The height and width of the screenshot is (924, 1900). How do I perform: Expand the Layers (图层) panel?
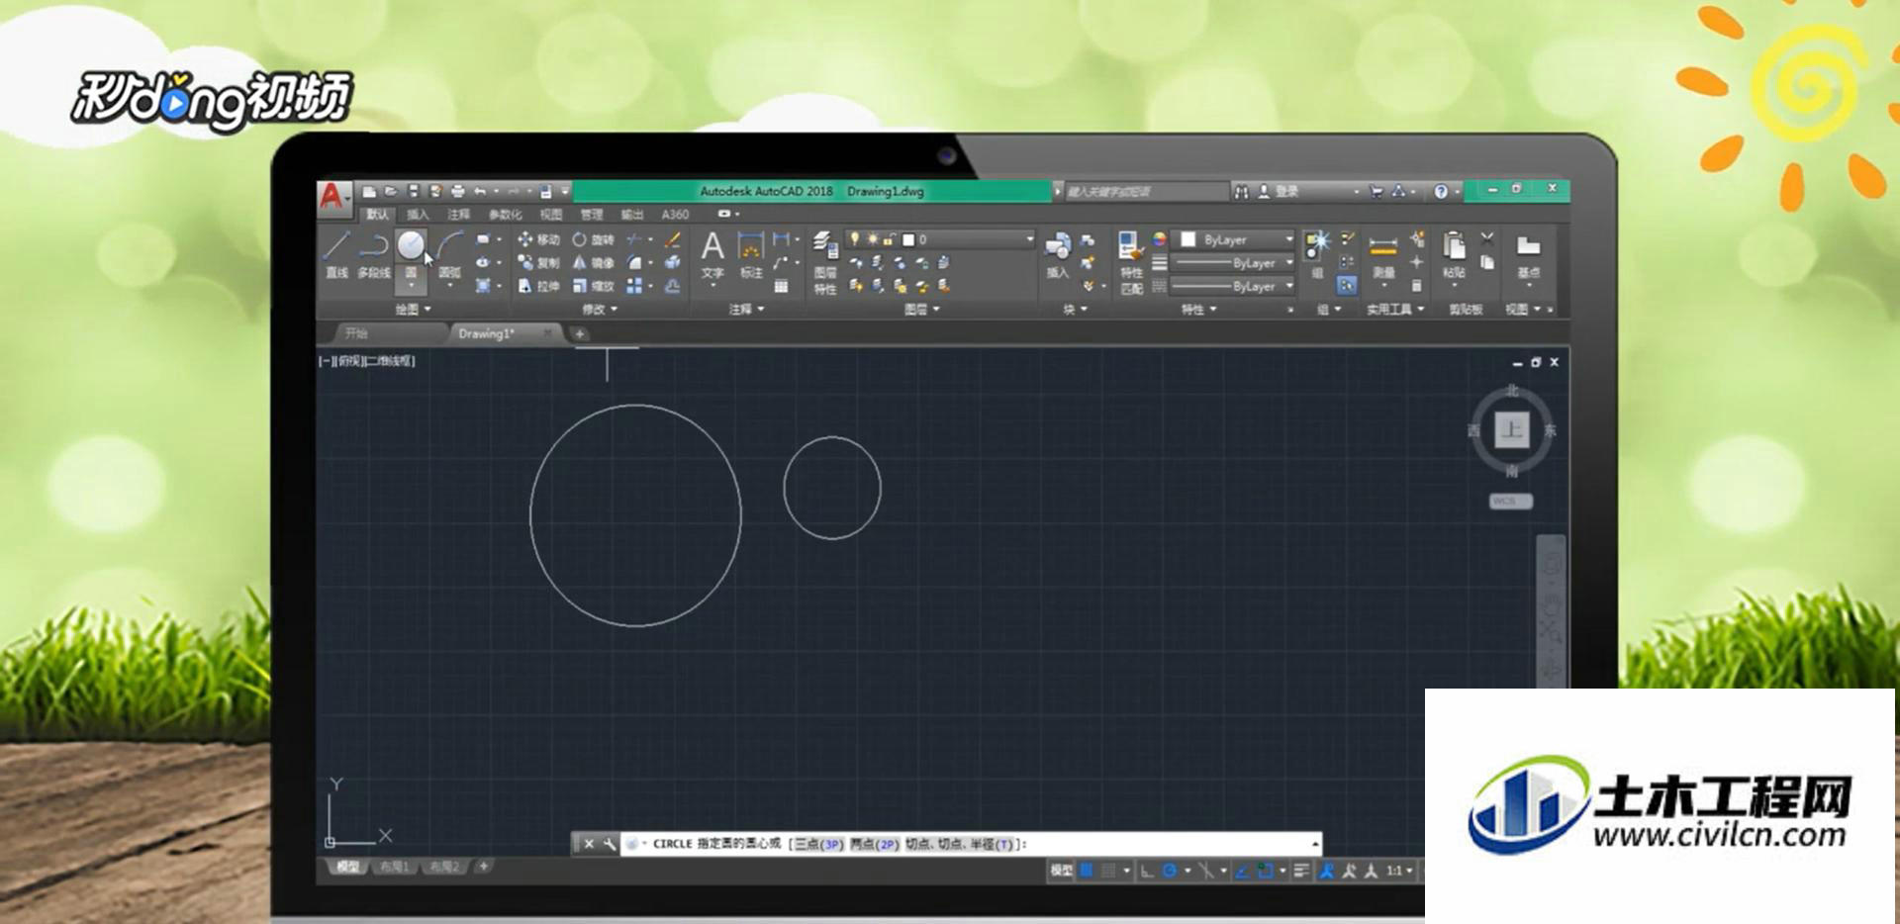tap(922, 310)
